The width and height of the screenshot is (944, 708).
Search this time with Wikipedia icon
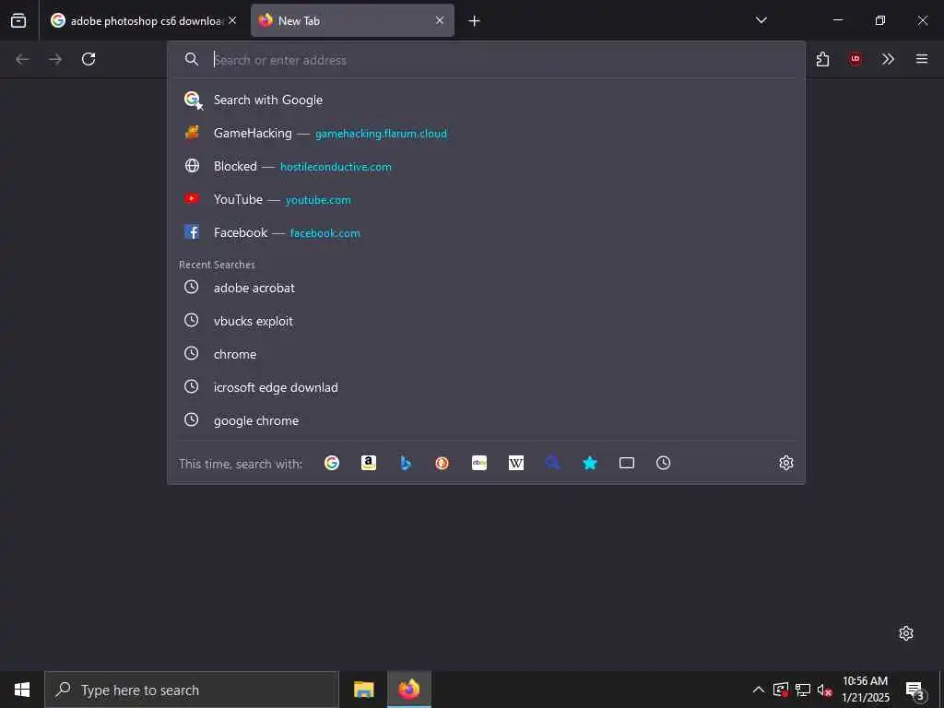point(516,463)
